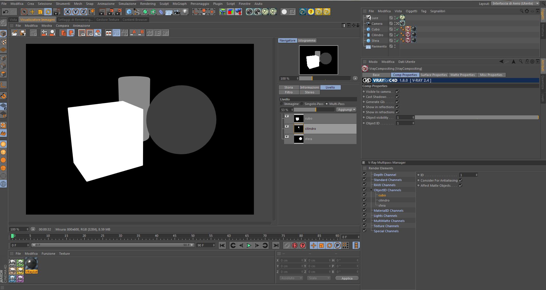Uncheck the Cast Shadows checkbox
Viewport: 546px width, 290px height.
click(x=397, y=97)
